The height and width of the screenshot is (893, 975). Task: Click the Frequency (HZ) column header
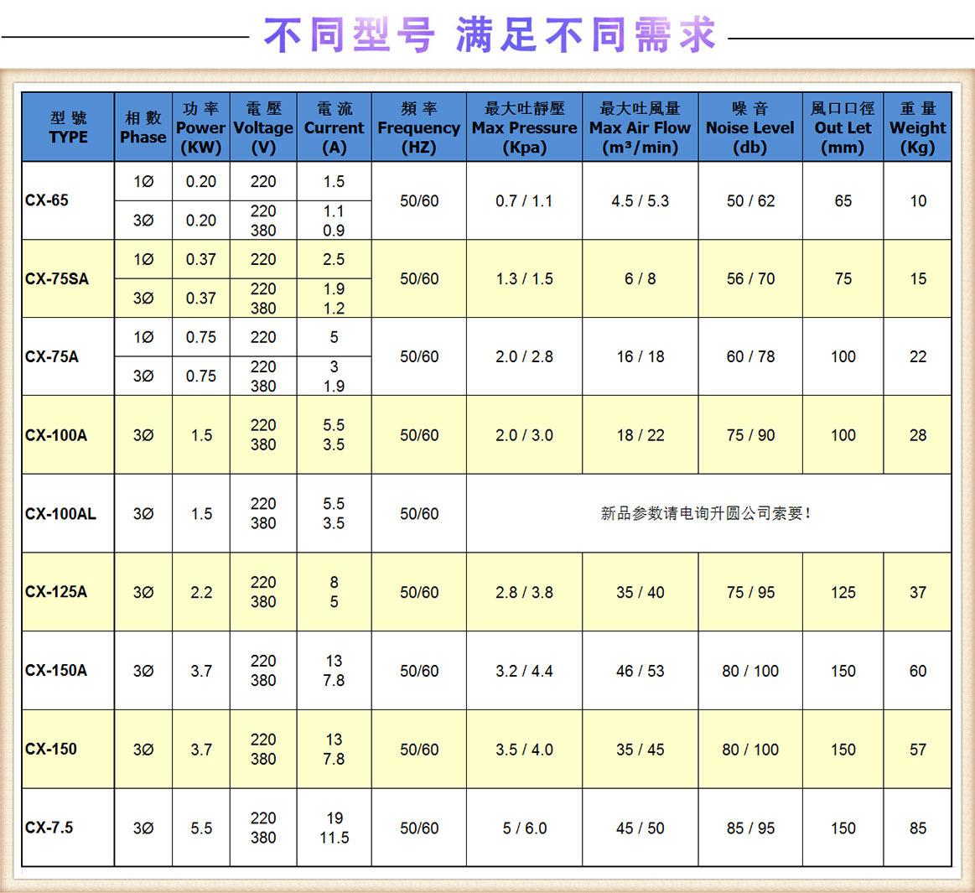click(418, 127)
